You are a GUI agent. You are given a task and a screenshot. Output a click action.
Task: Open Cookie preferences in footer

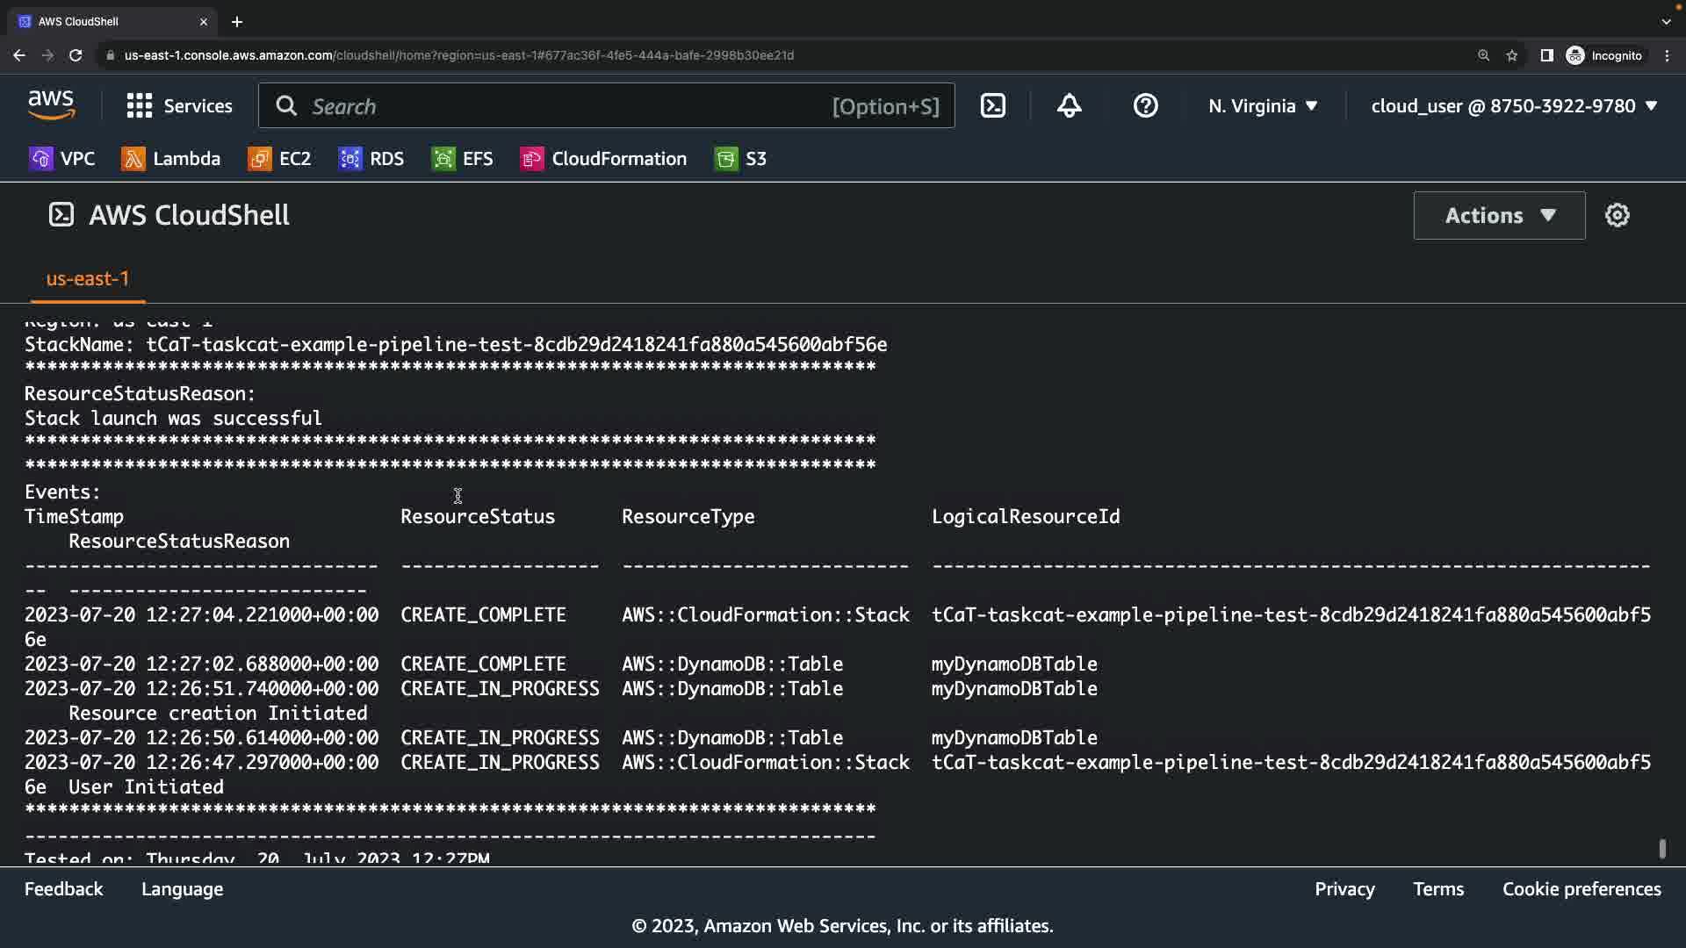(1582, 888)
